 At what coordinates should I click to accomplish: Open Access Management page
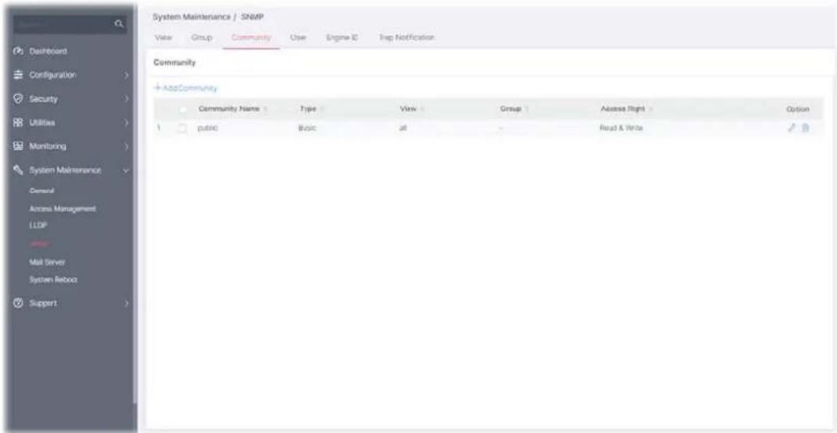[63, 209]
